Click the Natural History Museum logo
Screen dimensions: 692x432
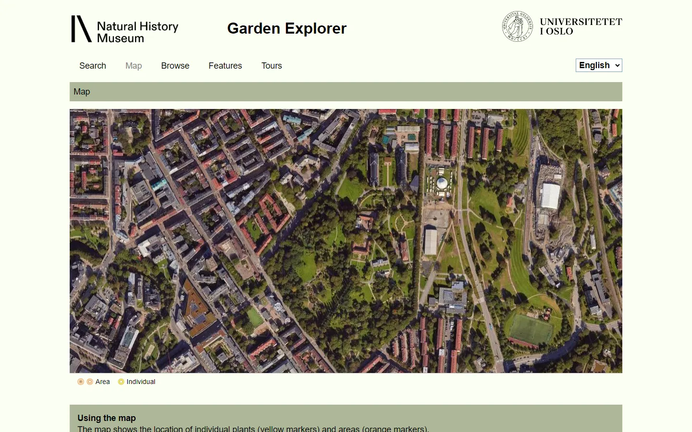tap(125, 29)
